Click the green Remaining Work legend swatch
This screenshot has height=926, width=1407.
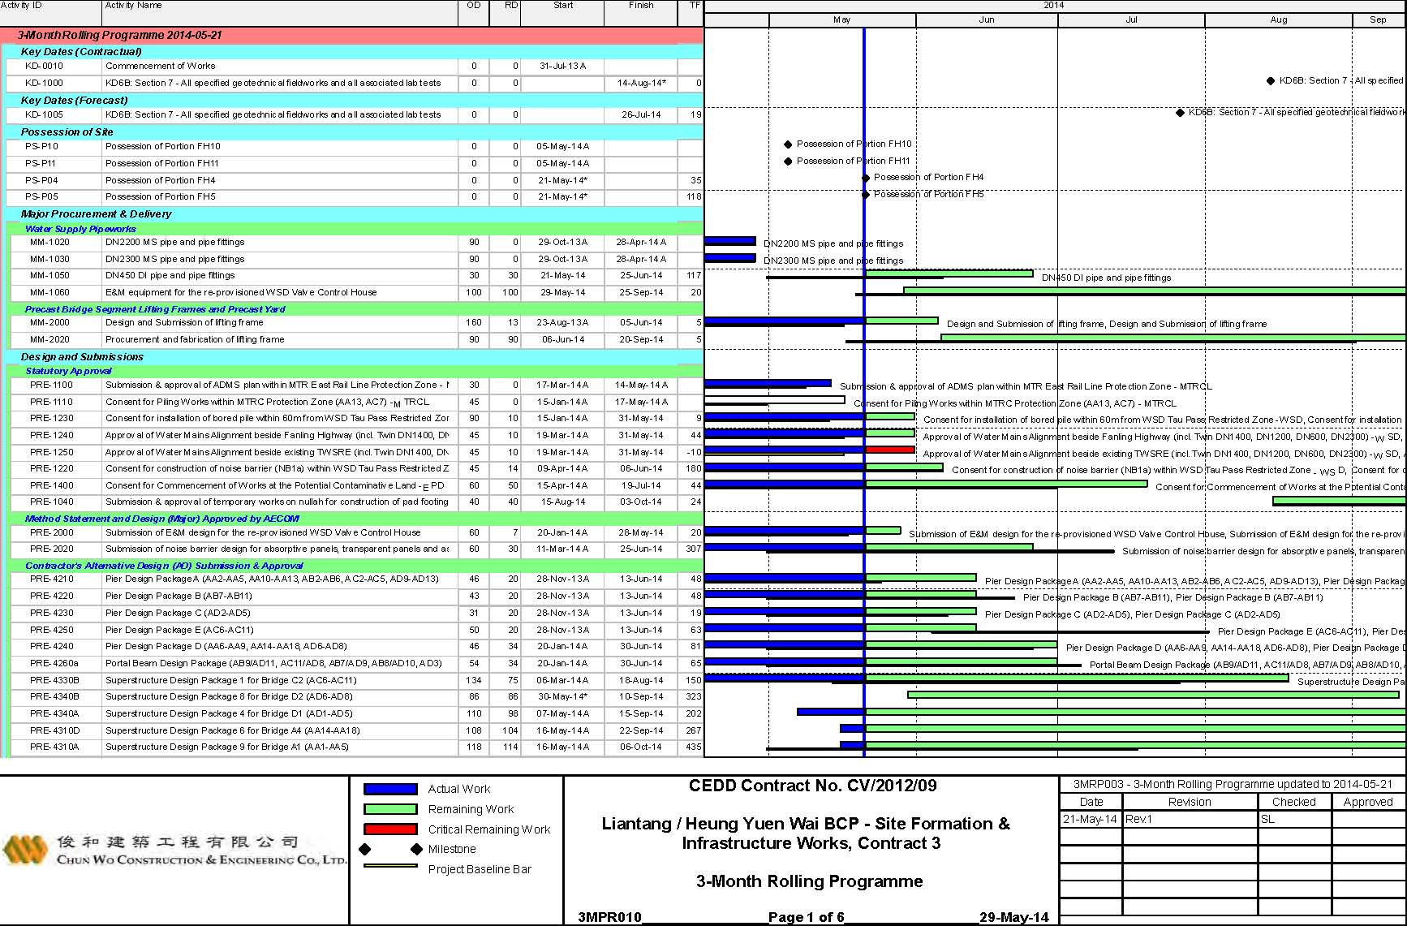[x=390, y=809]
